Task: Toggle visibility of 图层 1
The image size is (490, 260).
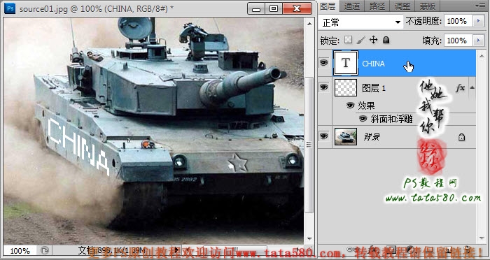Action: pyautogui.click(x=324, y=87)
